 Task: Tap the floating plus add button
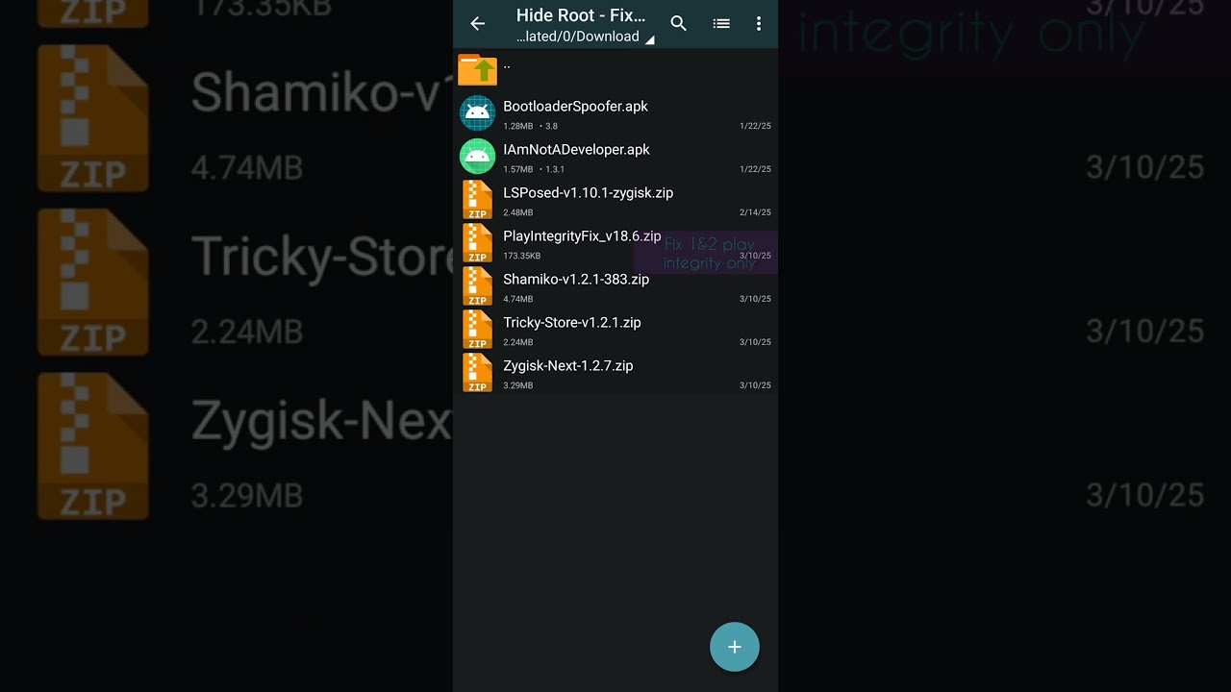(735, 647)
